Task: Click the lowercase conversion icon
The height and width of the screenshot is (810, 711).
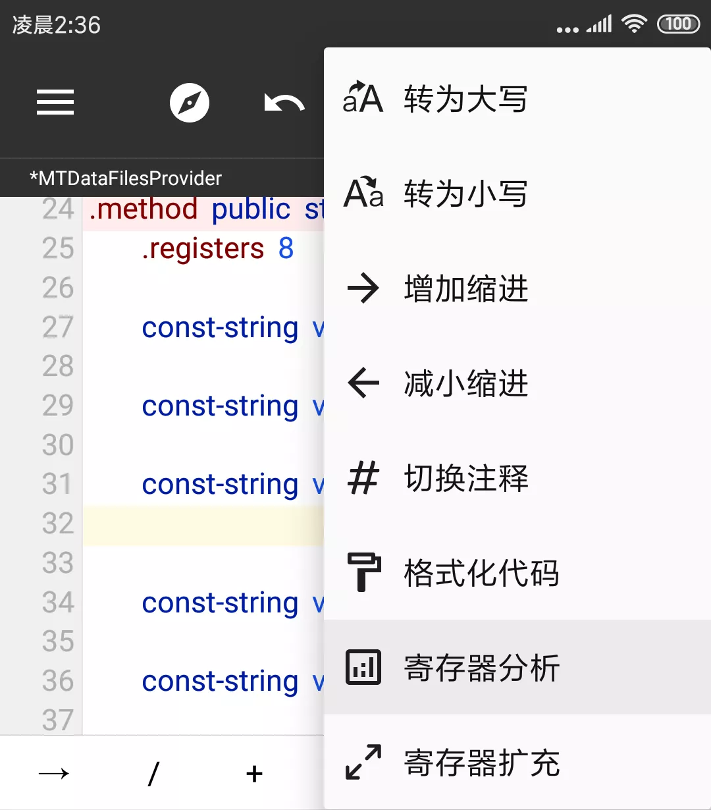Action: [x=363, y=194]
